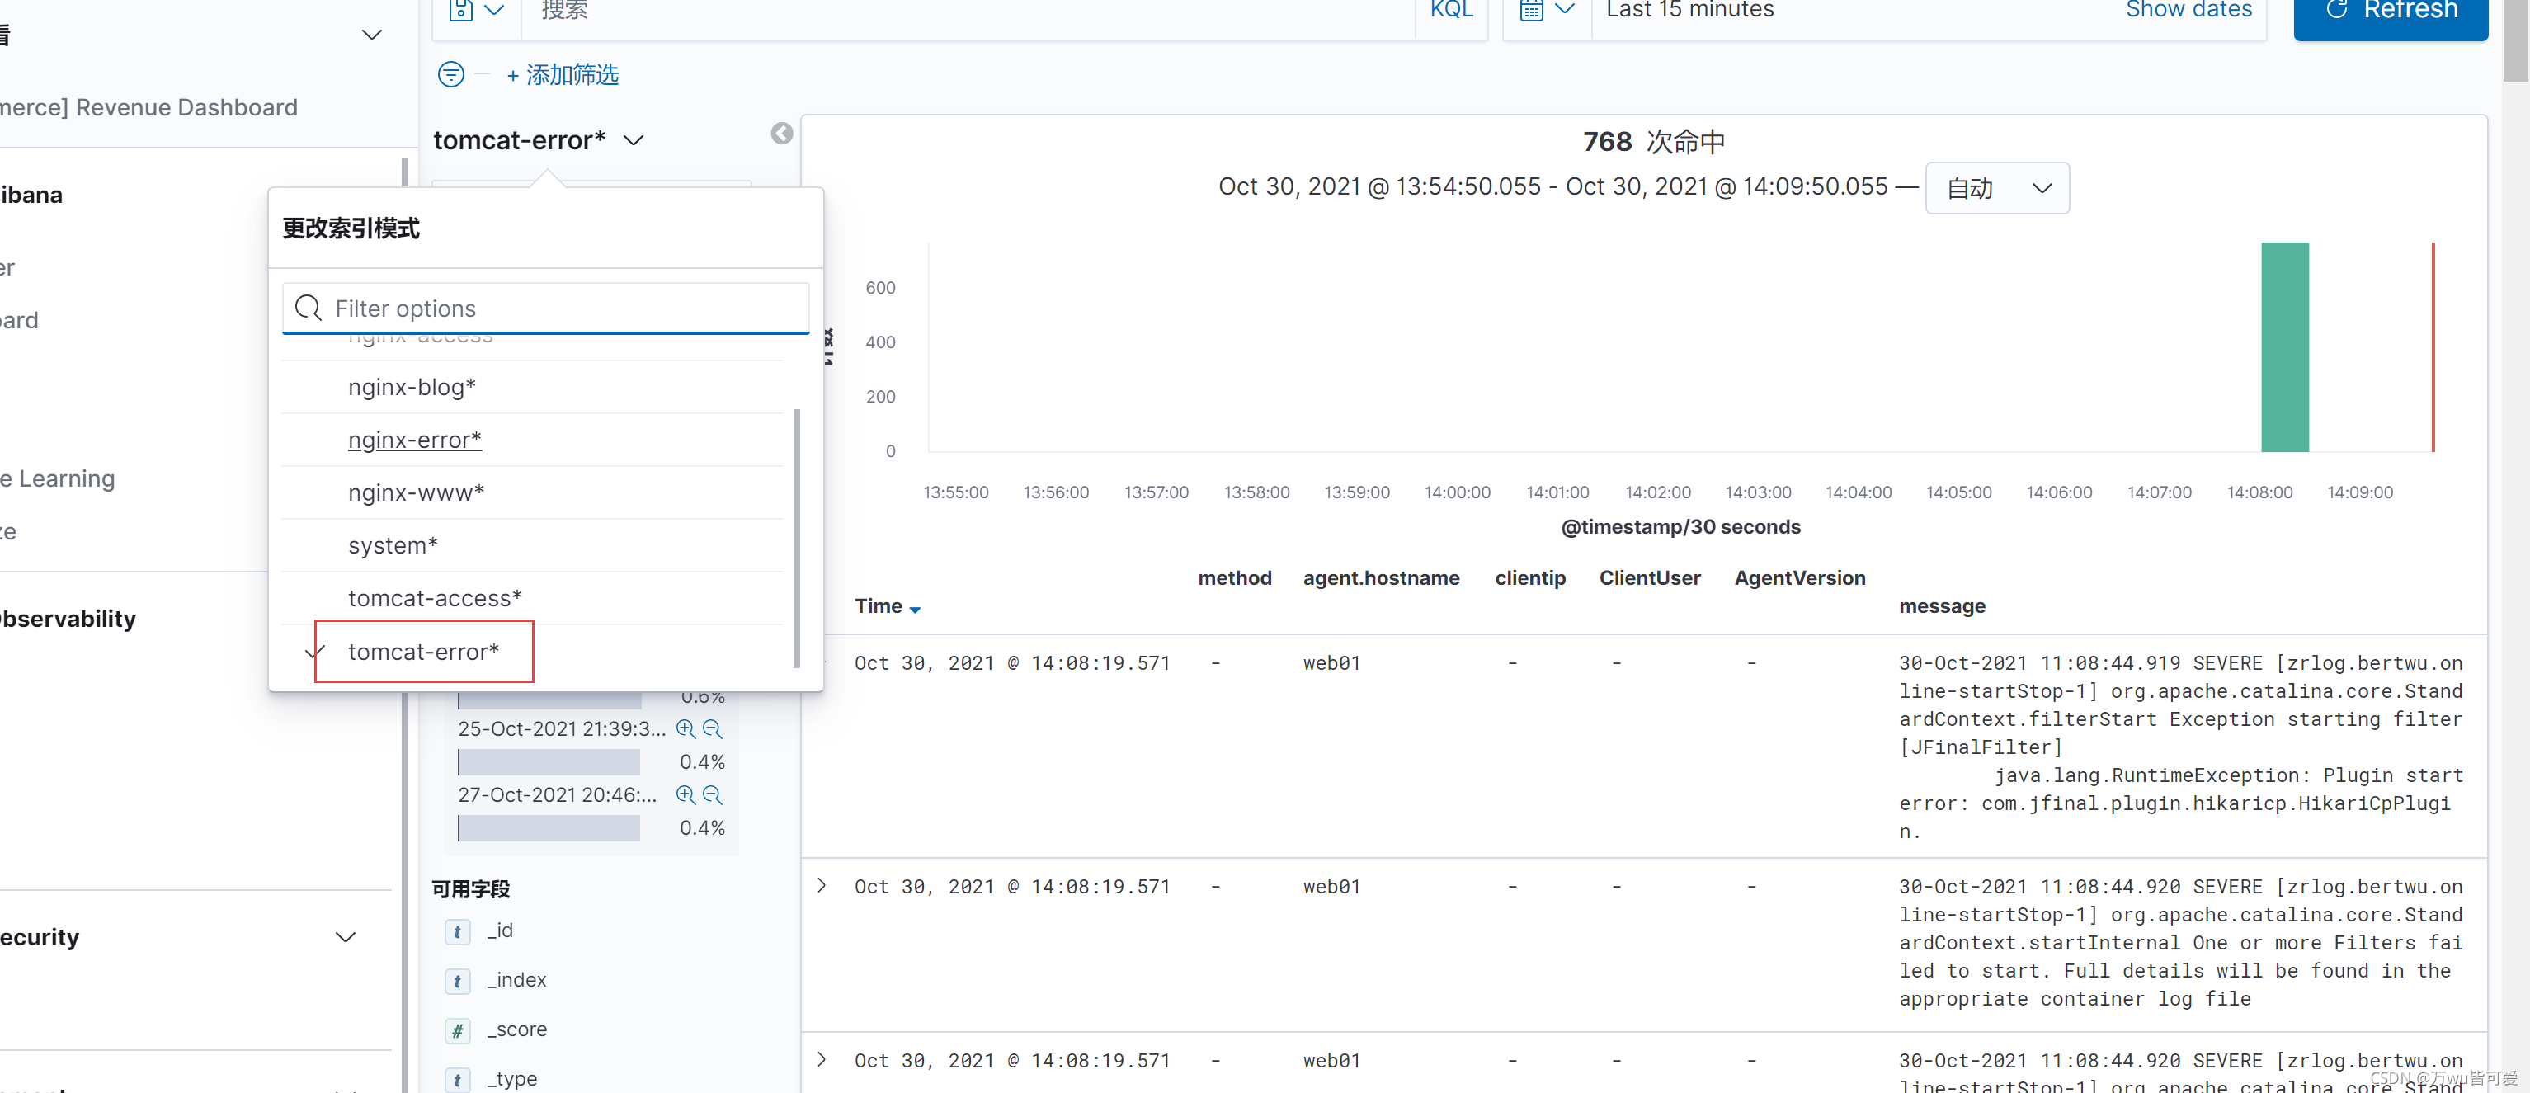Image resolution: width=2530 pixels, height=1093 pixels.
Task: Click Last 15 minutes time range
Action: point(1689,10)
